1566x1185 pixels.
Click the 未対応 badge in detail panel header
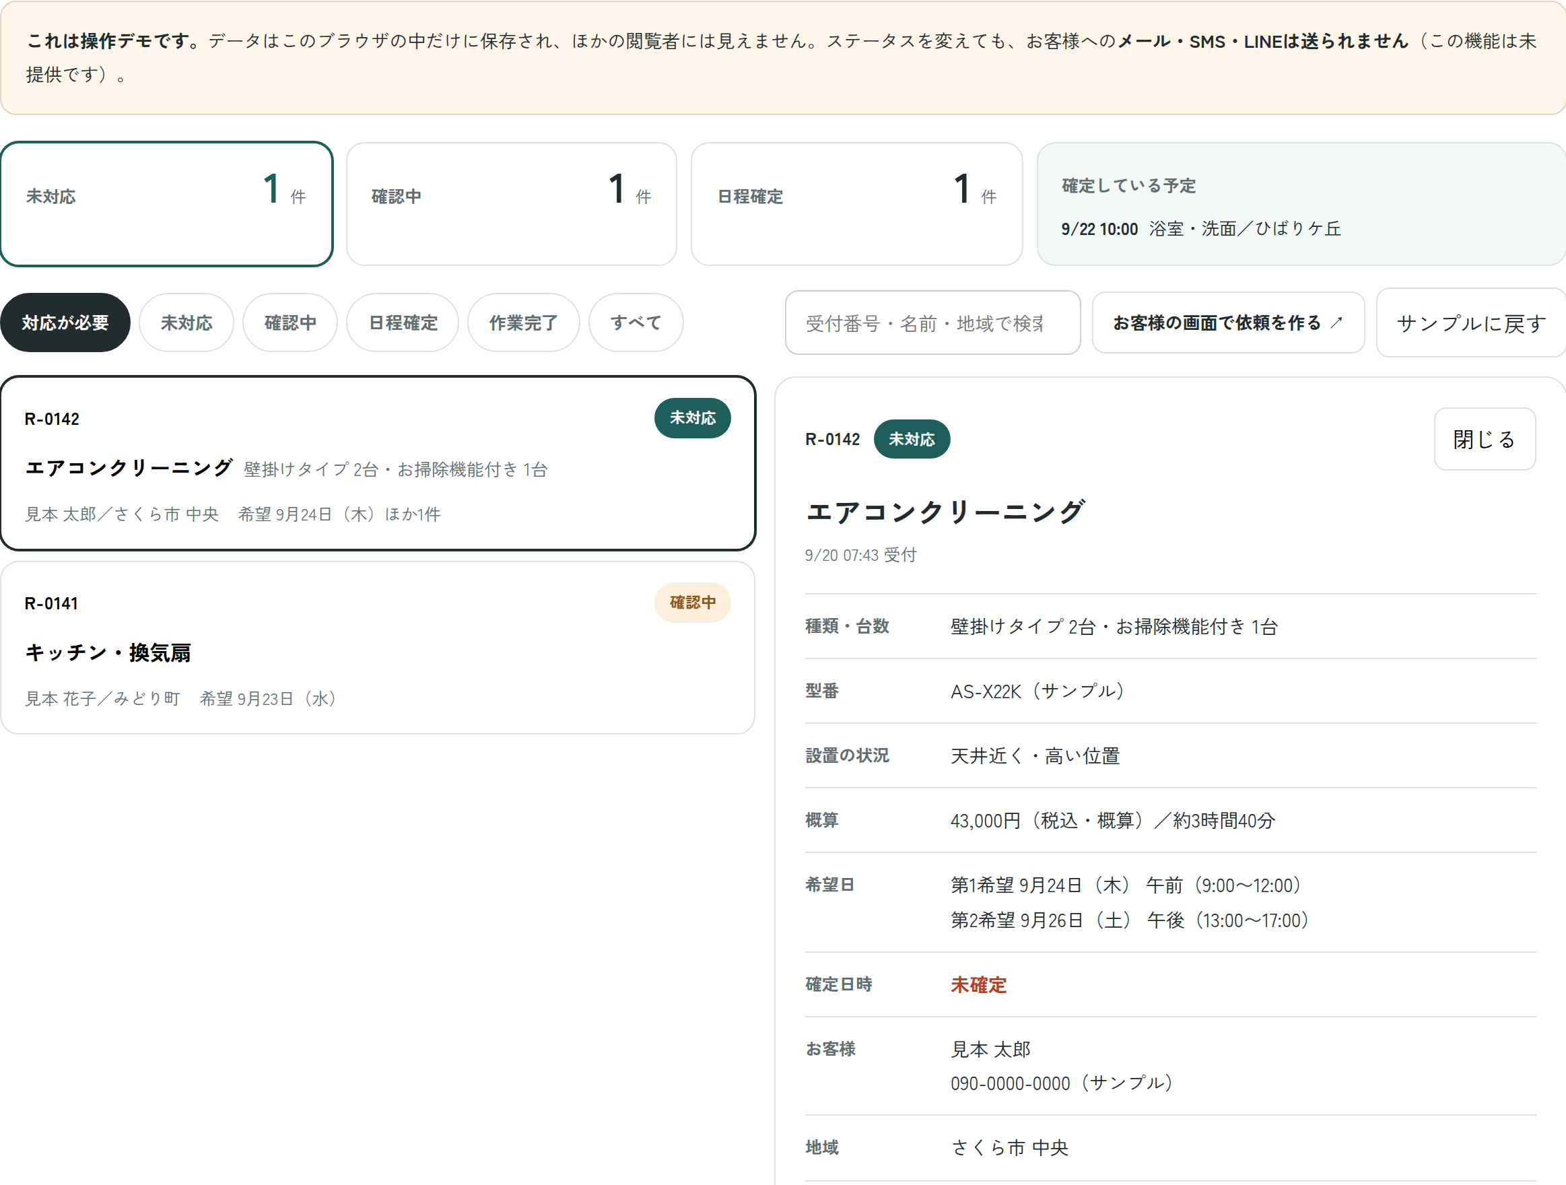[x=912, y=439]
